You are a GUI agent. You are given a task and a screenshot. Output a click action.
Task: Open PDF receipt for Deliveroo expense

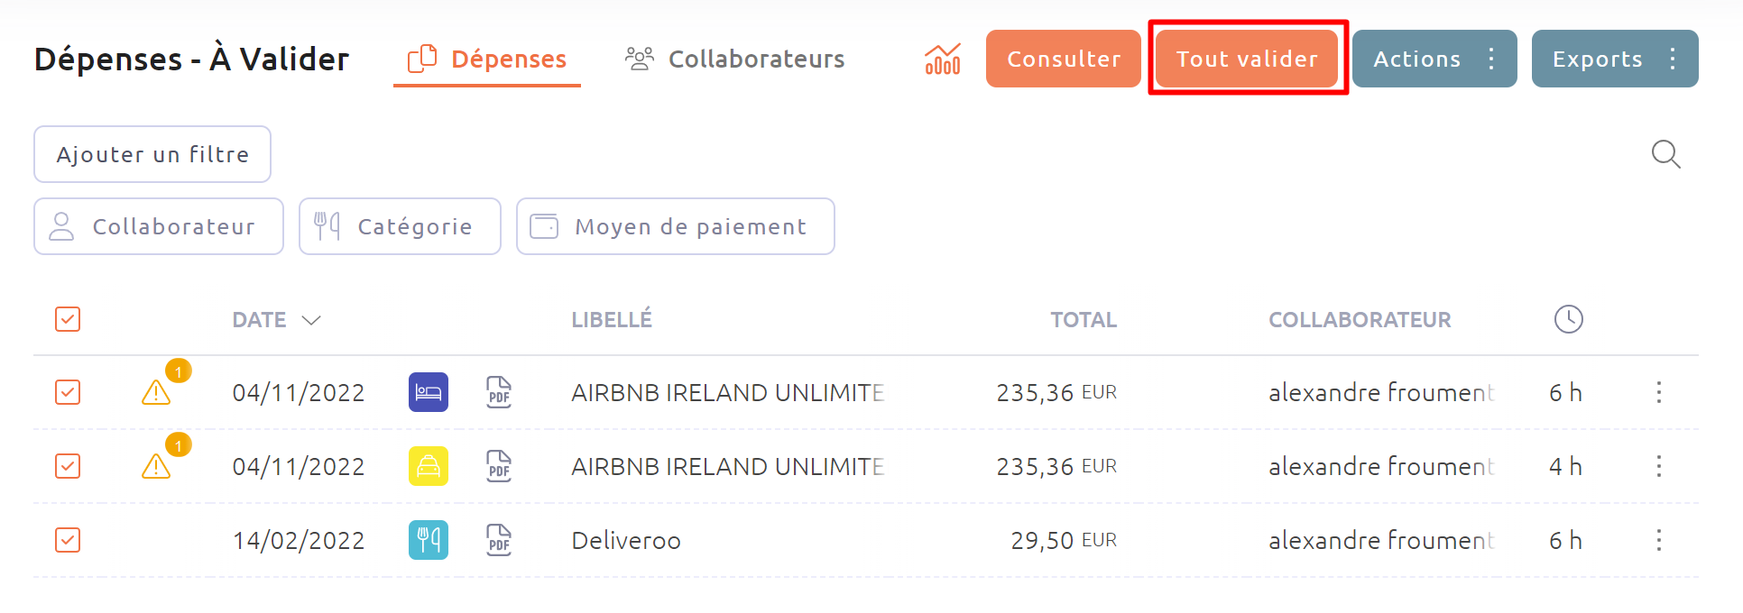pyautogui.click(x=499, y=540)
